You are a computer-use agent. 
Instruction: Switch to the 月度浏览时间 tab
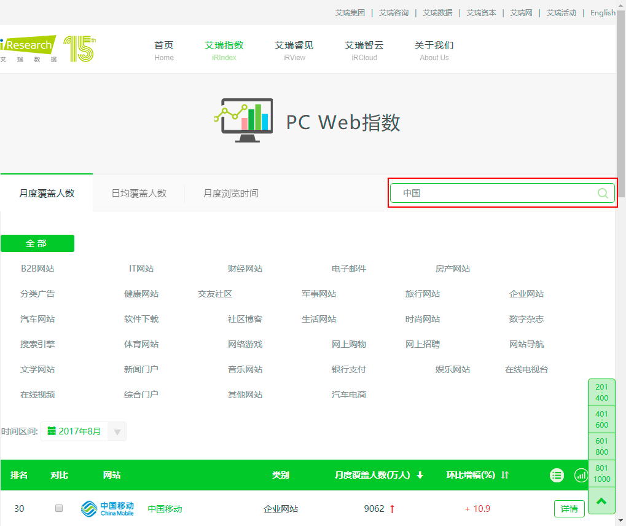click(230, 193)
